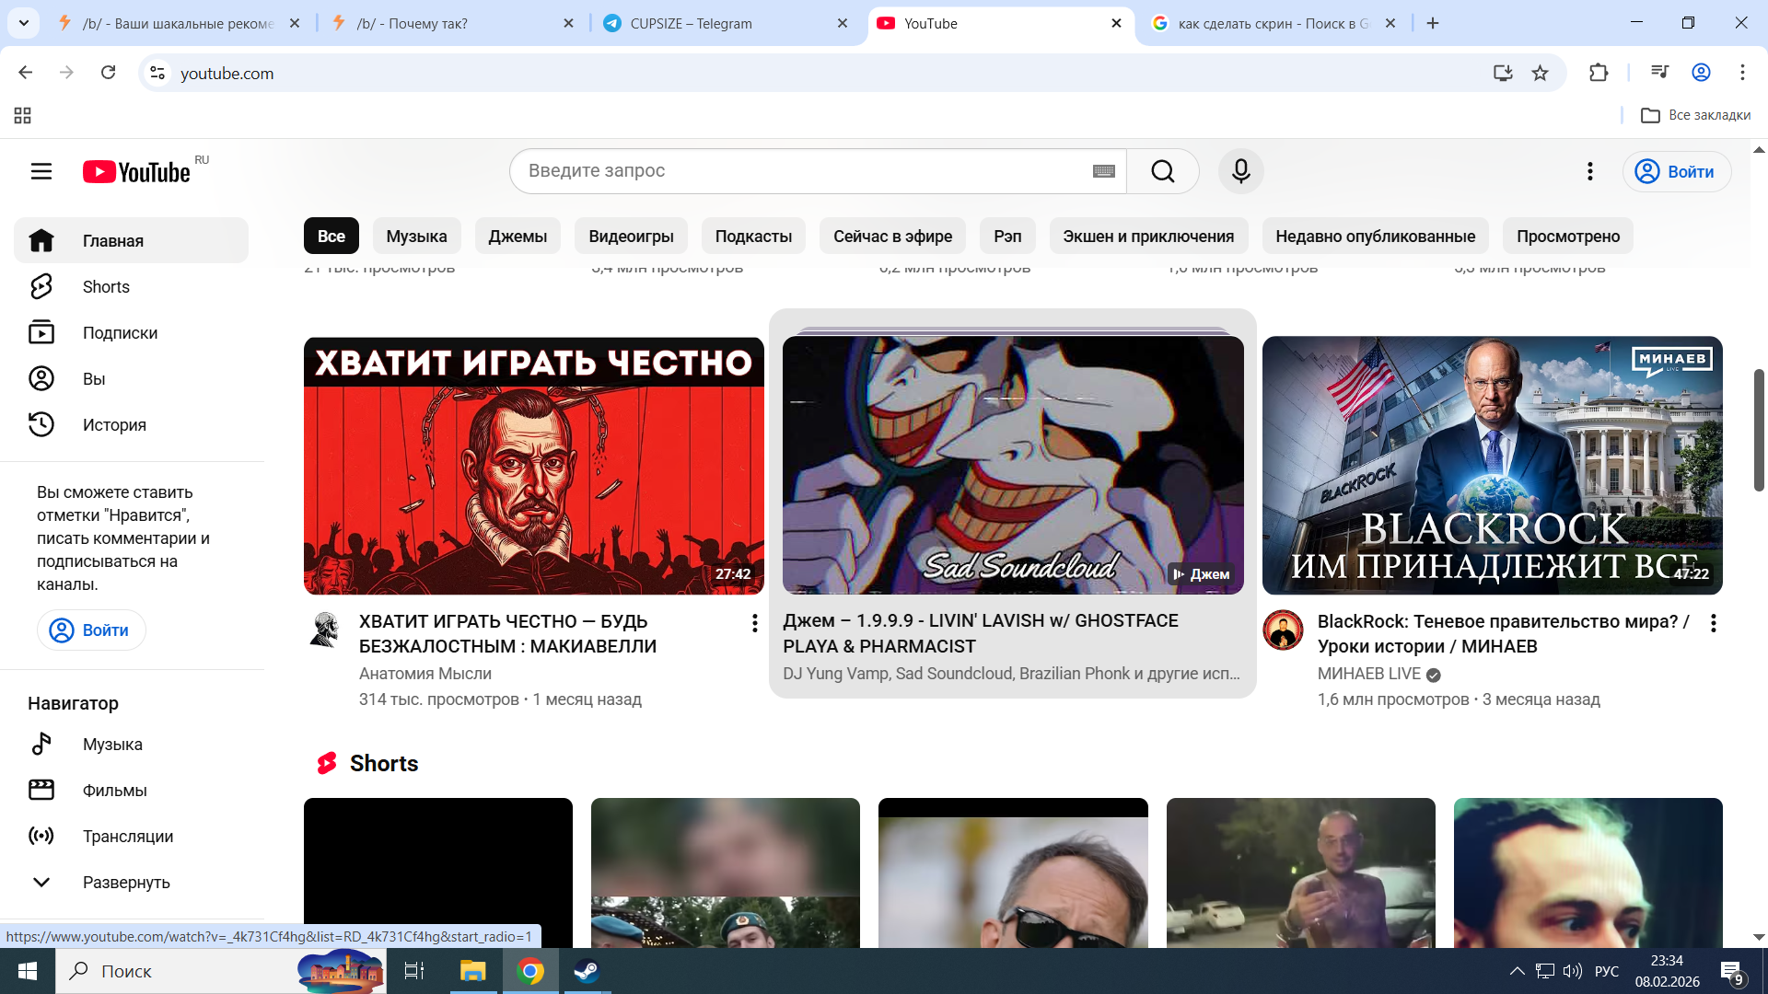Screen dimensions: 1768x994
Task: Open Chrome media control icon
Action: point(1659,72)
